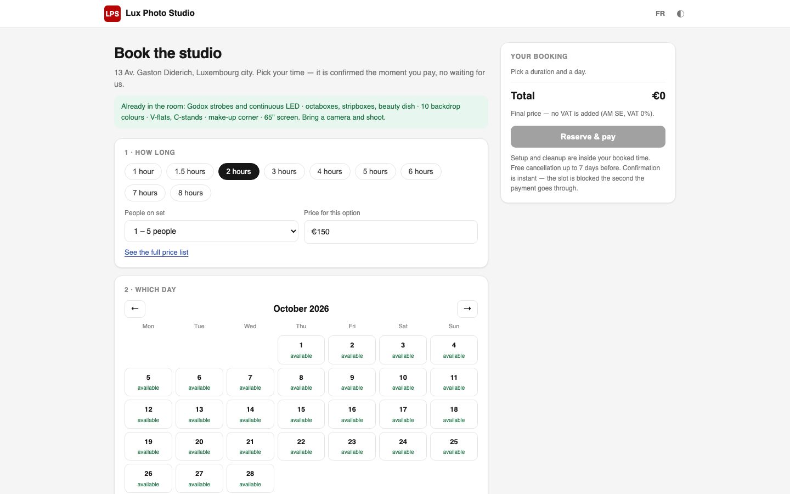This screenshot has height=494, width=790.
Task: Book the day October 9
Action: coord(352,382)
